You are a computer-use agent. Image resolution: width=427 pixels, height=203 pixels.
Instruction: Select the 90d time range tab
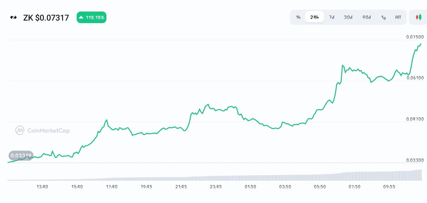[366, 17]
